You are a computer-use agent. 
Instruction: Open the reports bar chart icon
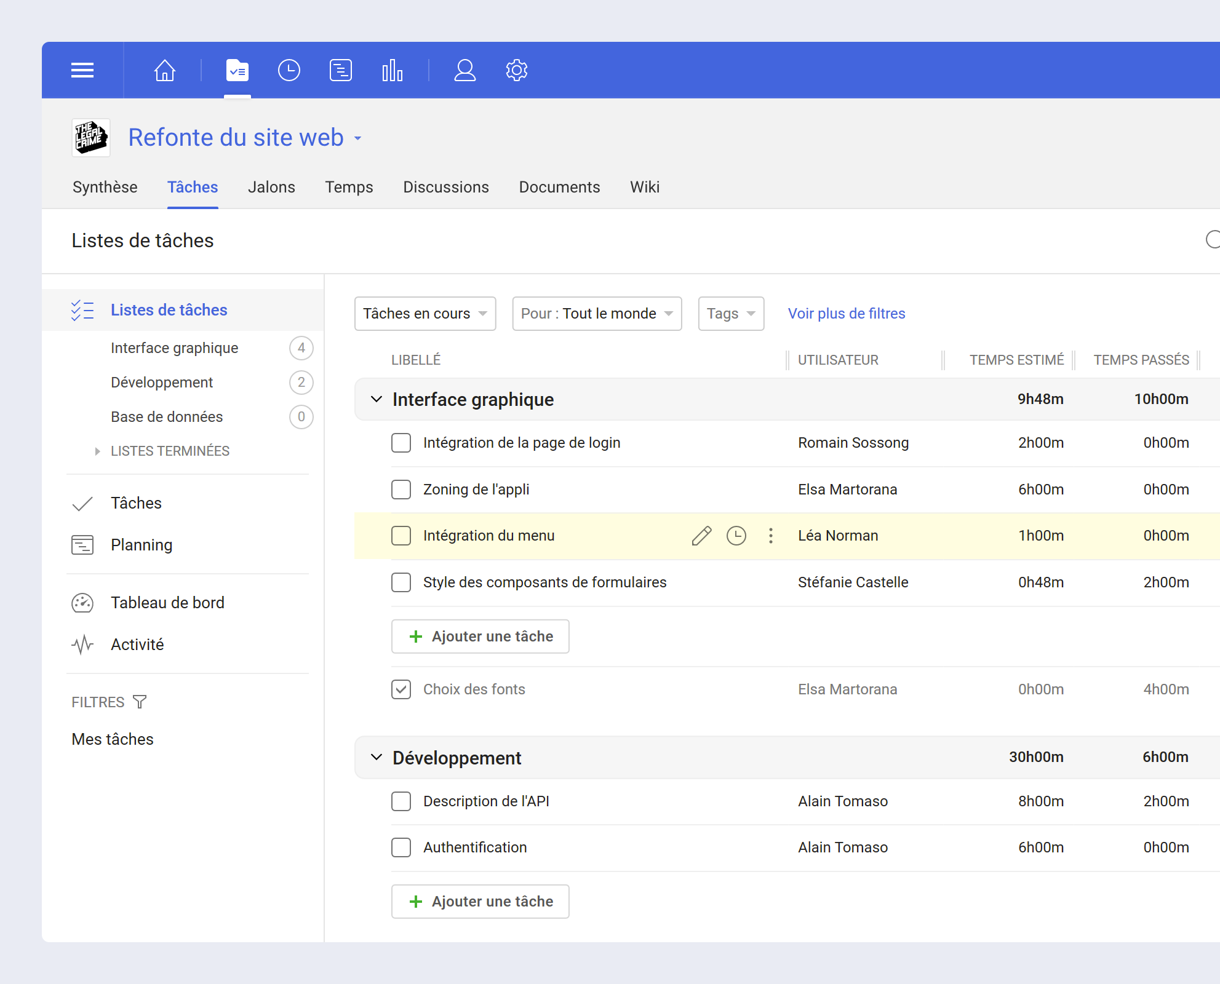click(393, 70)
